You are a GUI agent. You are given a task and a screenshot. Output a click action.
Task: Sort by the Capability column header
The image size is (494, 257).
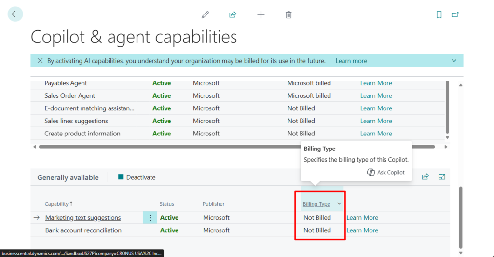pyautogui.click(x=56, y=204)
